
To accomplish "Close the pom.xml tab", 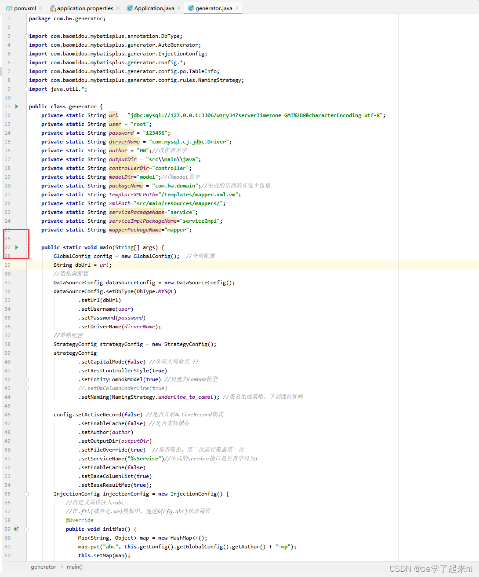I will click(41, 8).
